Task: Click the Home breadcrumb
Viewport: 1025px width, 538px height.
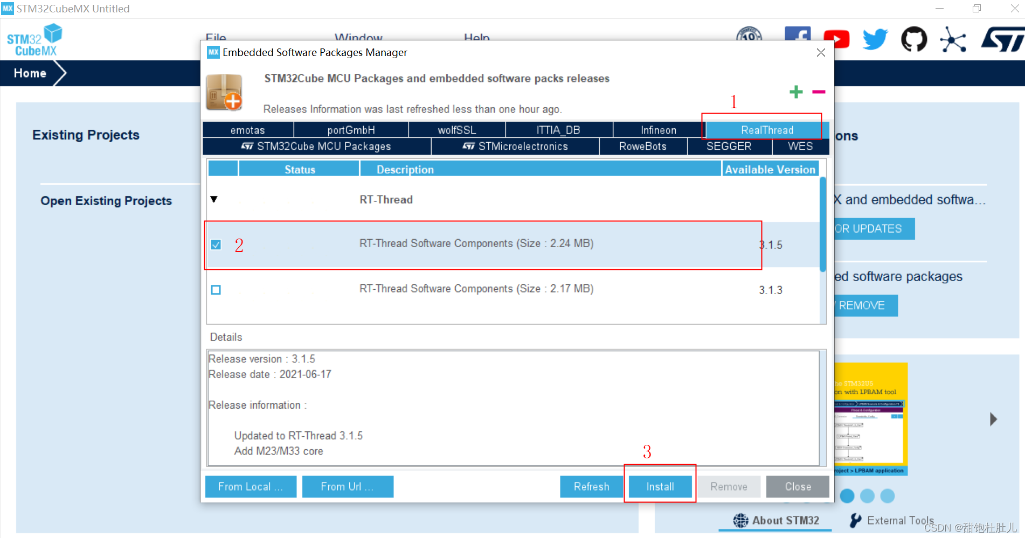Action: click(x=30, y=73)
